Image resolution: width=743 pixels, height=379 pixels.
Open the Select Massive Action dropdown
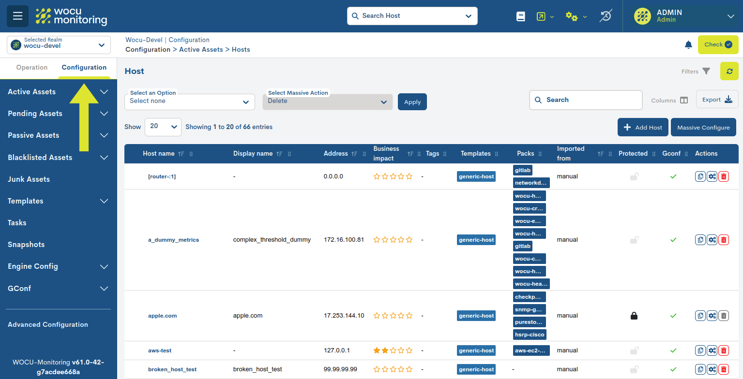[x=327, y=102]
